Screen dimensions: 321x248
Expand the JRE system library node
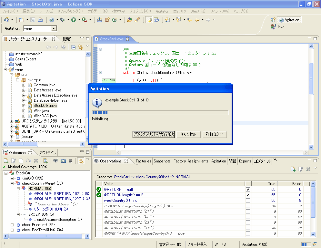(x=12, y=121)
